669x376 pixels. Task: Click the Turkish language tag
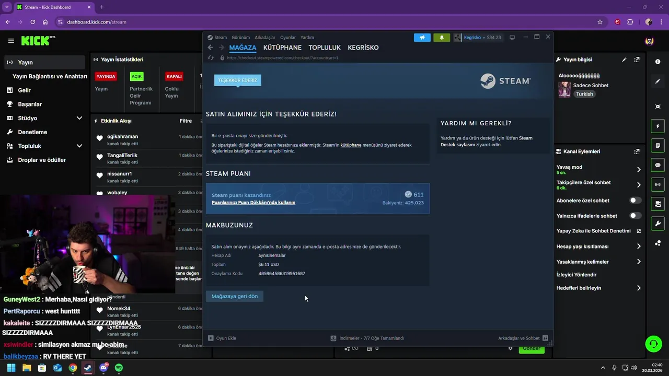pyautogui.click(x=584, y=94)
